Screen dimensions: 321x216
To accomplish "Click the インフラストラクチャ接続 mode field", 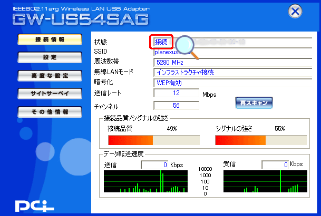I will click(233, 73).
